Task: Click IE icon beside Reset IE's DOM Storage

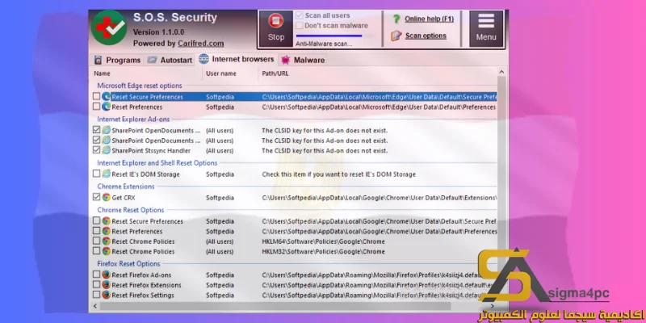Action: coord(107,174)
